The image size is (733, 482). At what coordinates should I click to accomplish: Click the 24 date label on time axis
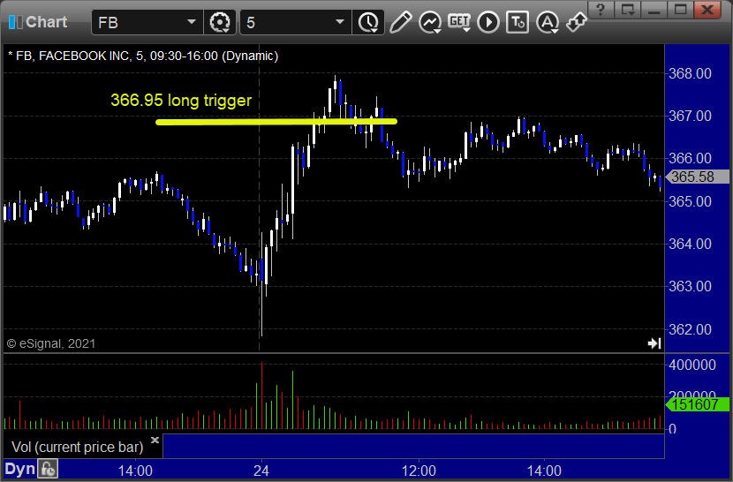261,471
